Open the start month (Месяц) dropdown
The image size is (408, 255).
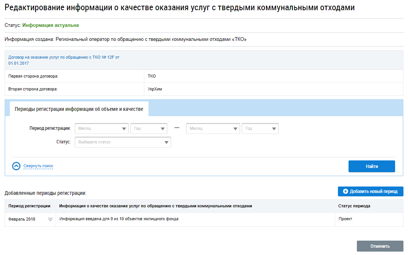[x=102, y=129]
